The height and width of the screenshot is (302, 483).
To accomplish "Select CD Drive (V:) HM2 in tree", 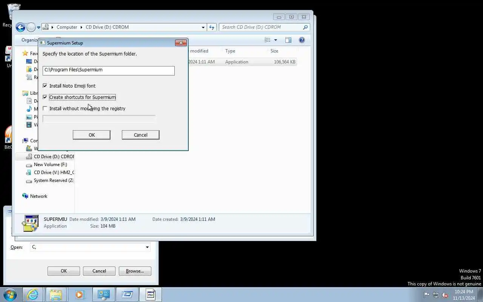I will click(54, 173).
